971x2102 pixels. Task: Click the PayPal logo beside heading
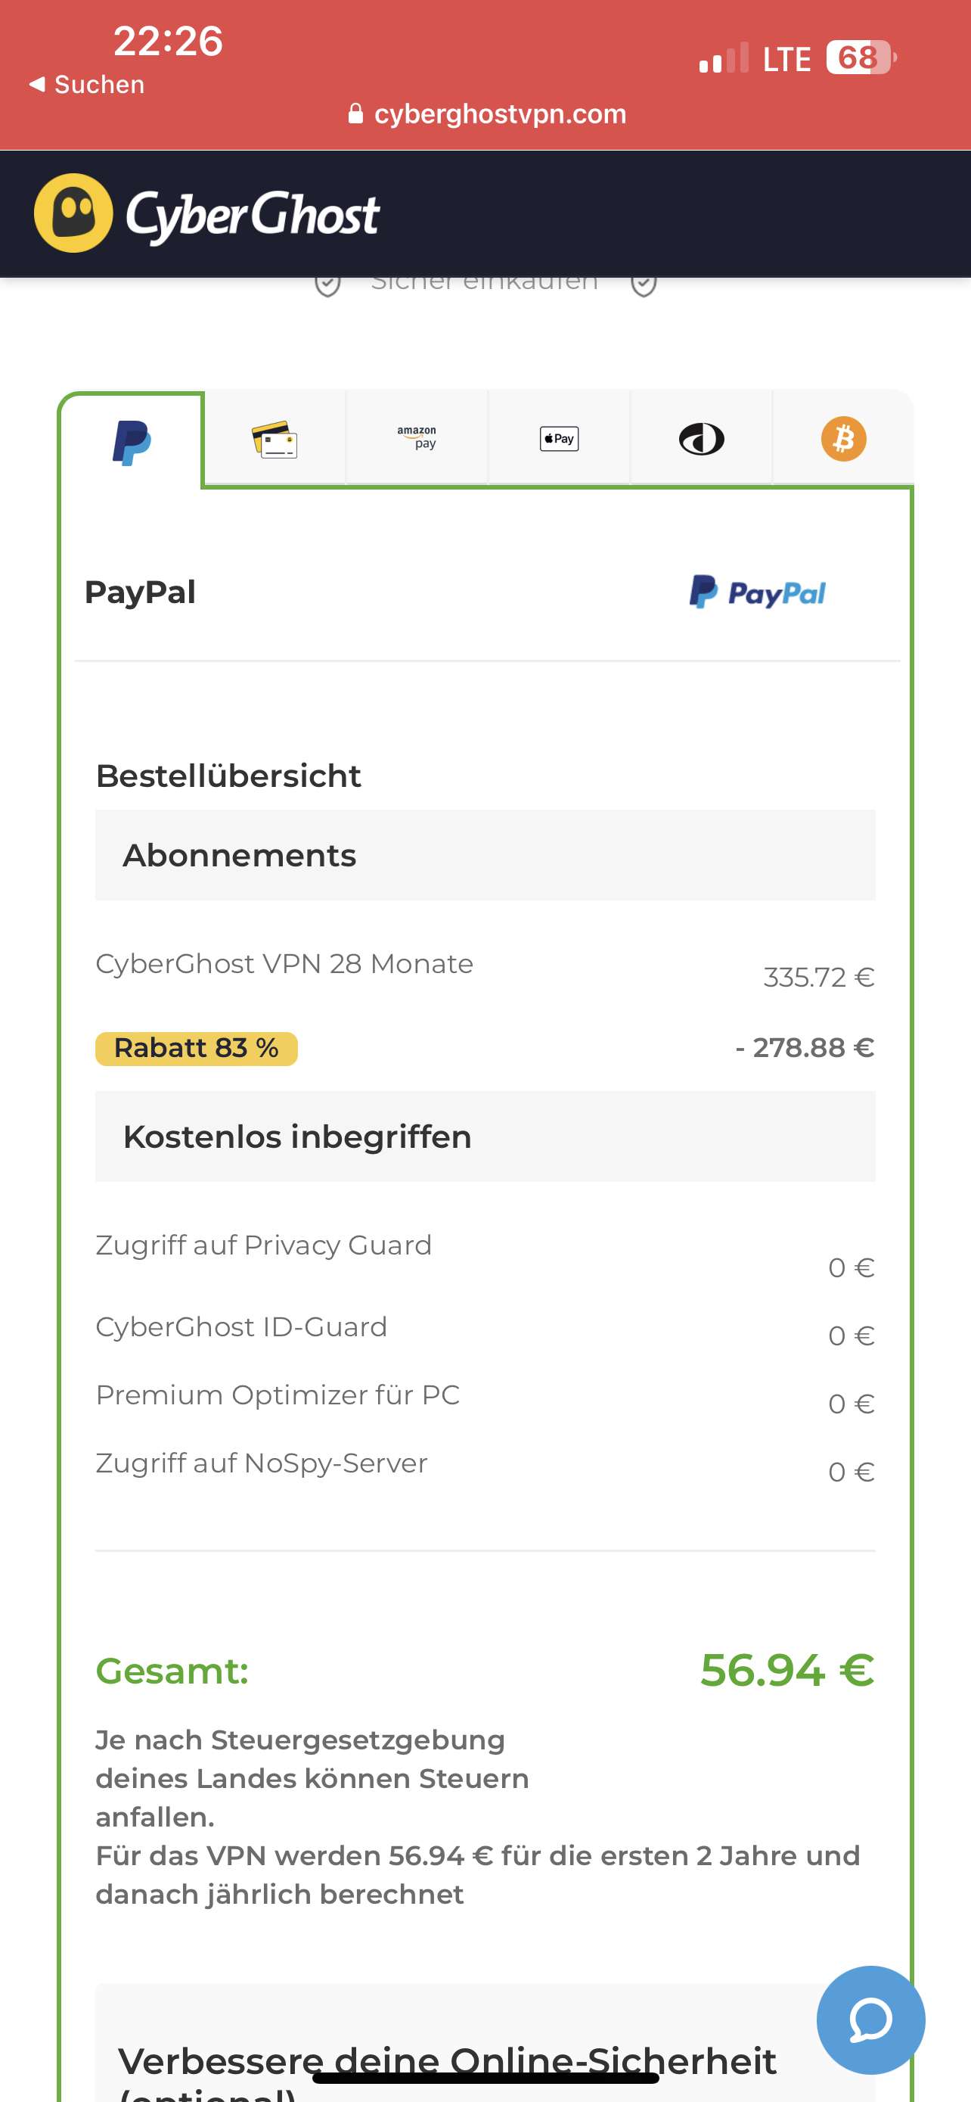coord(758,592)
